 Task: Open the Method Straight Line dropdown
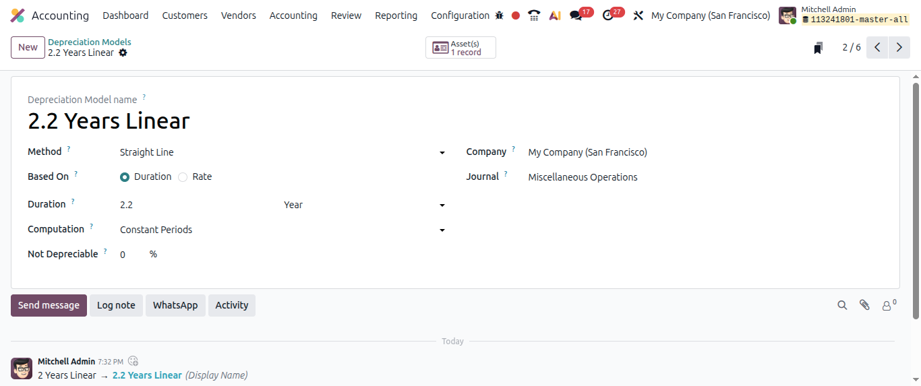click(x=283, y=152)
